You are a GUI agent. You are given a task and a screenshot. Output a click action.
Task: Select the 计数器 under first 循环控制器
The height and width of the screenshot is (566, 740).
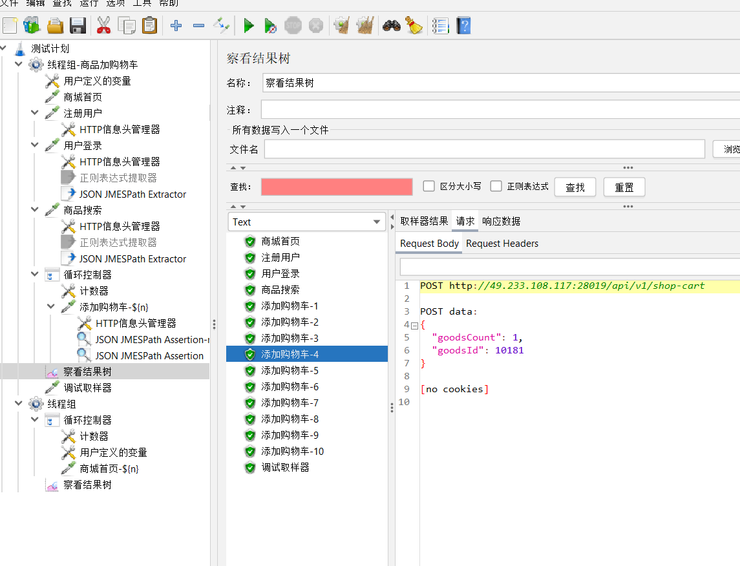94,291
